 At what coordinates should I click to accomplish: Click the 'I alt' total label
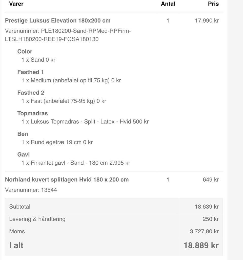16,246
